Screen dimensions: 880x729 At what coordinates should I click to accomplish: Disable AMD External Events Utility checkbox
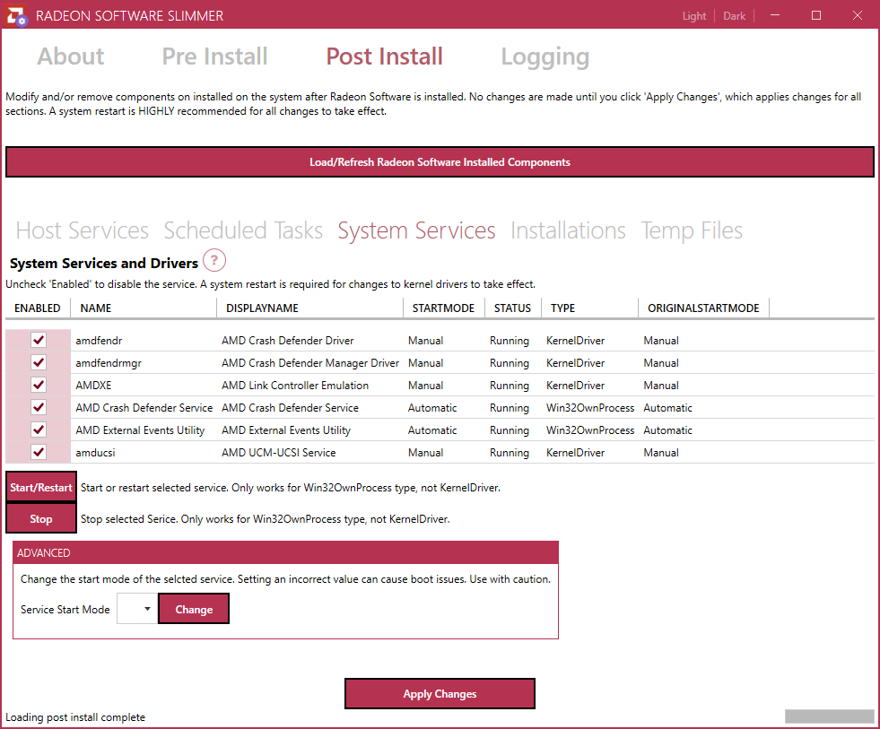point(39,430)
